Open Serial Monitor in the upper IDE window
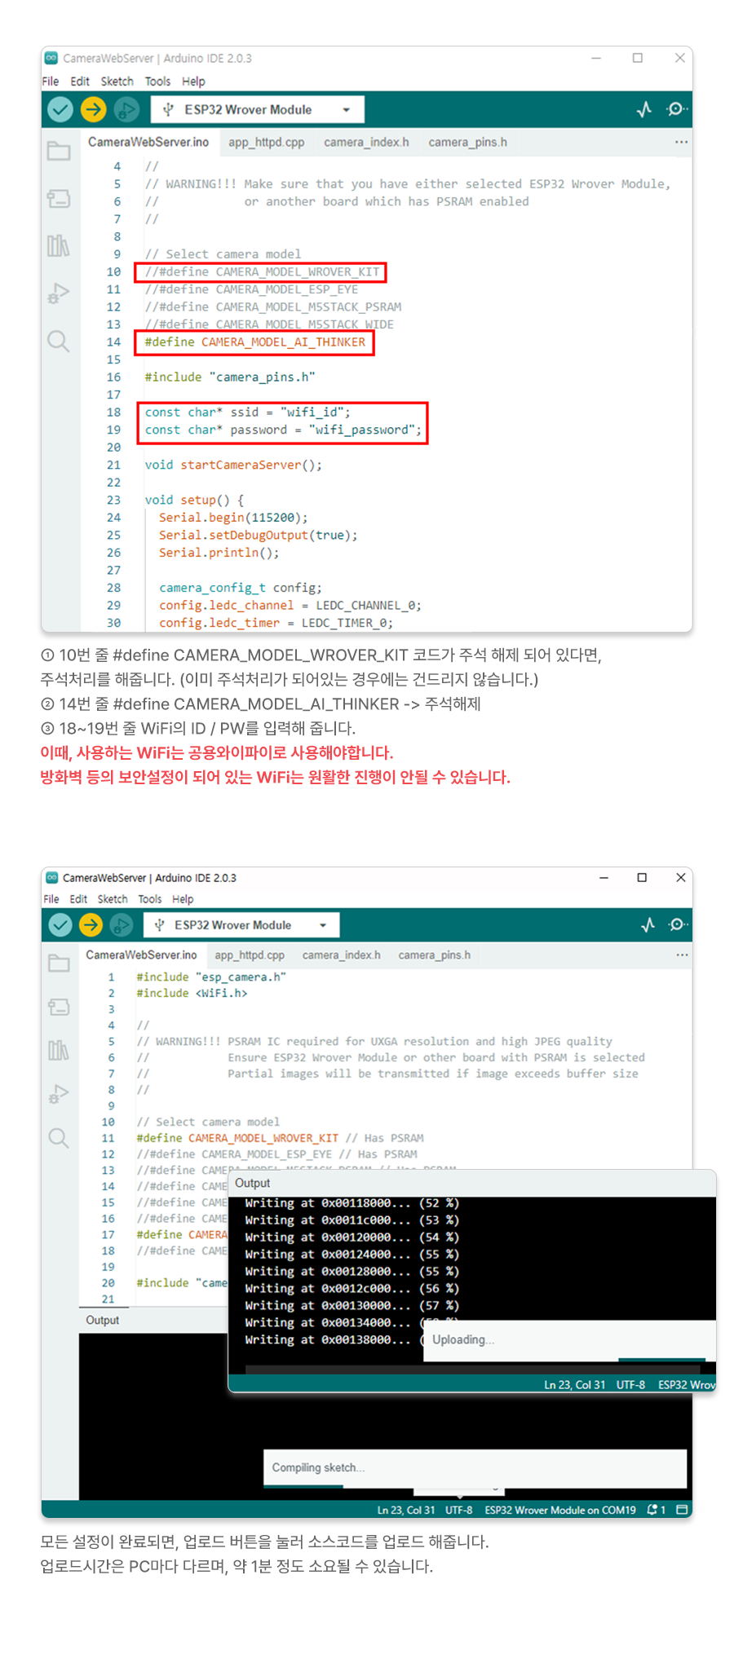 tap(676, 109)
